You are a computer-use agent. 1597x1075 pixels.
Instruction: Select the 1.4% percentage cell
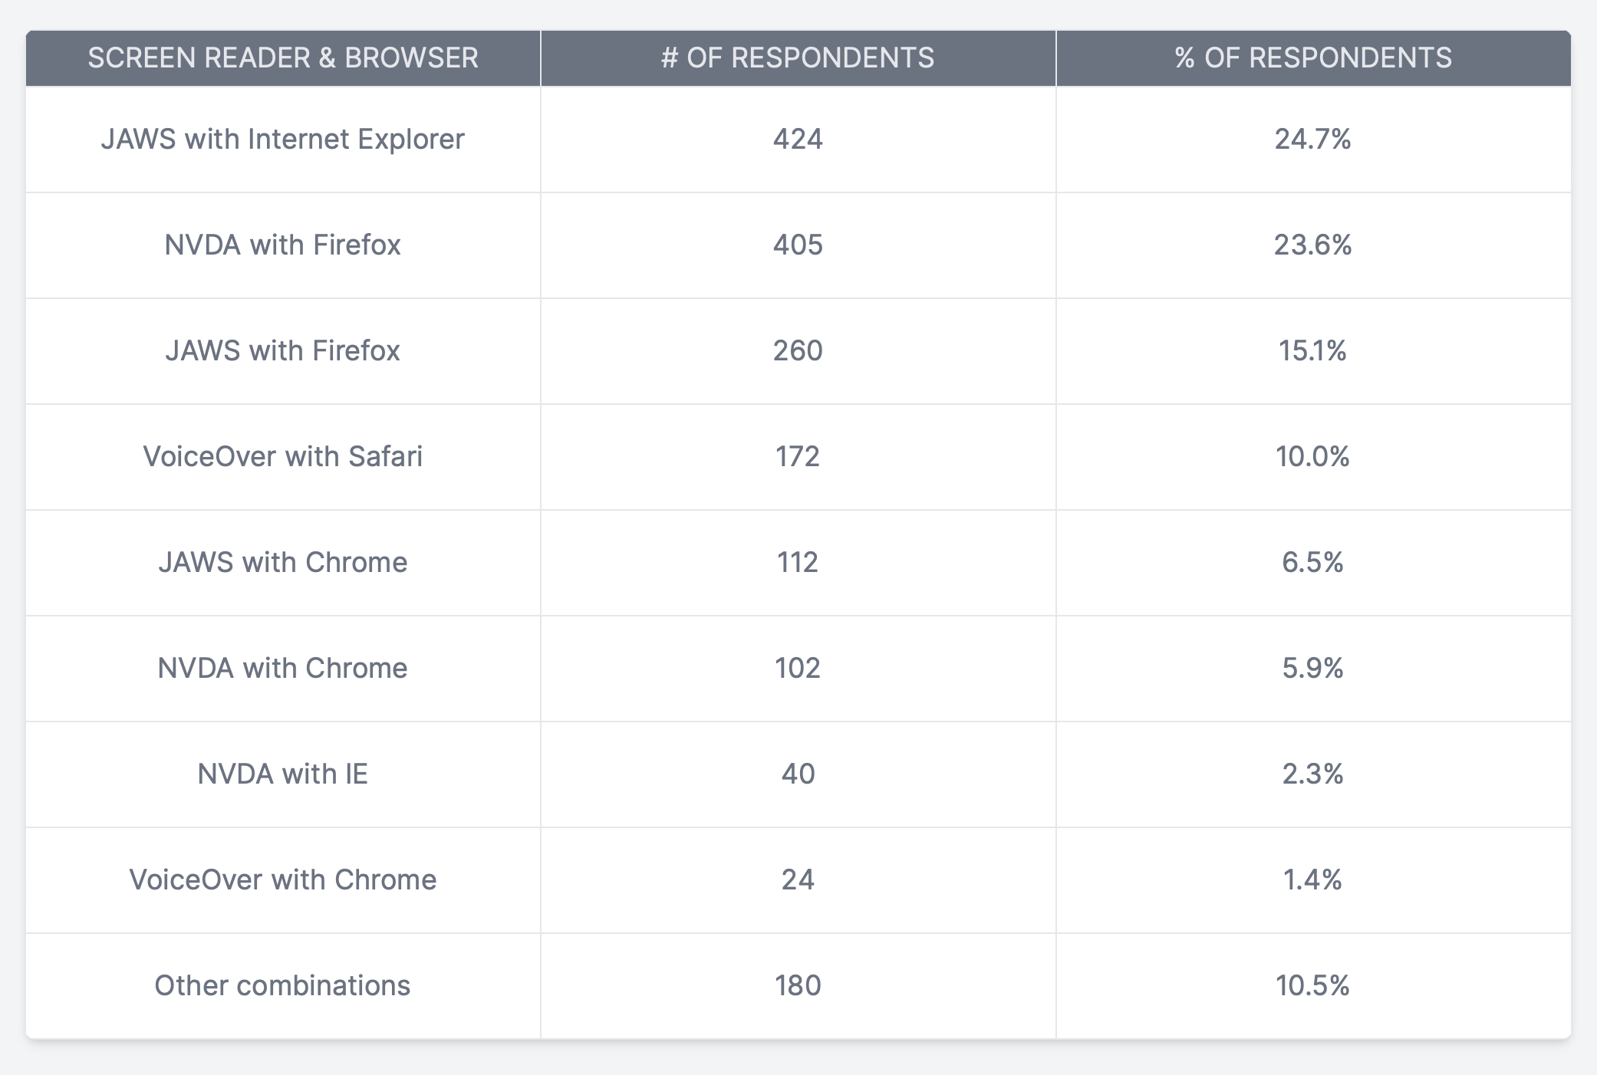1313,880
